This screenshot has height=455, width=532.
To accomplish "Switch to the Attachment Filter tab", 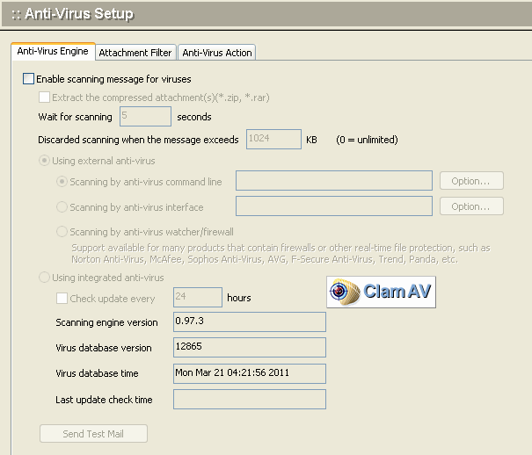I will click(x=135, y=53).
